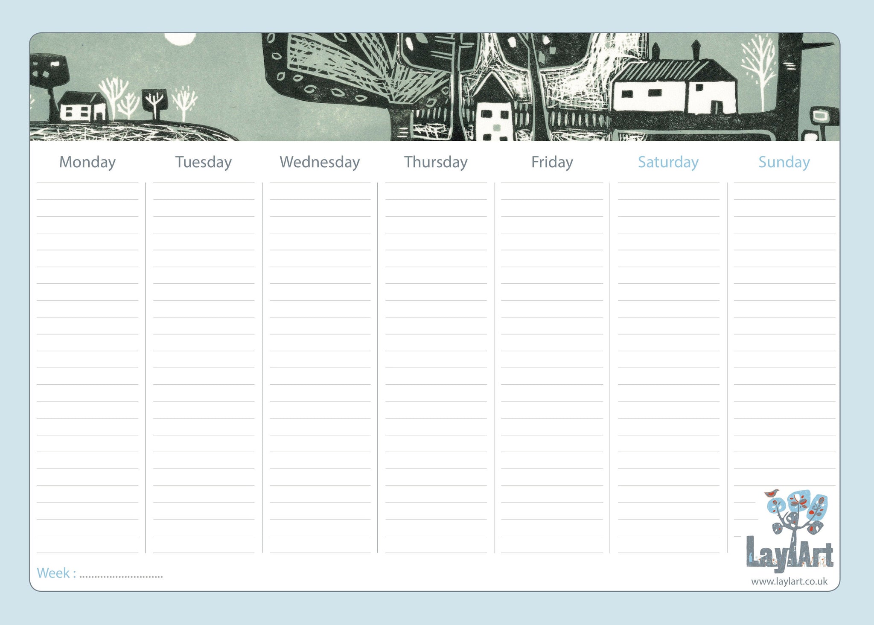Click the Saturday column heading
This screenshot has width=874, height=625.
click(x=668, y=163)
